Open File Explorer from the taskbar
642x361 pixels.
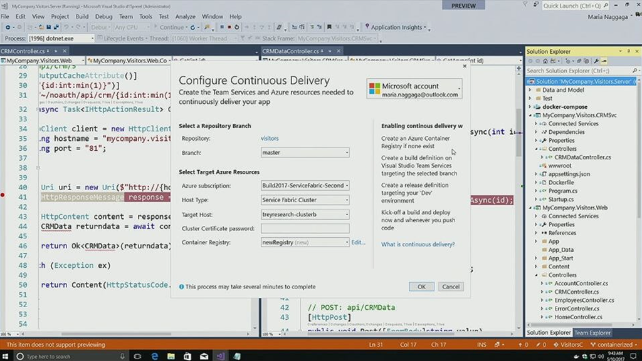171,356
